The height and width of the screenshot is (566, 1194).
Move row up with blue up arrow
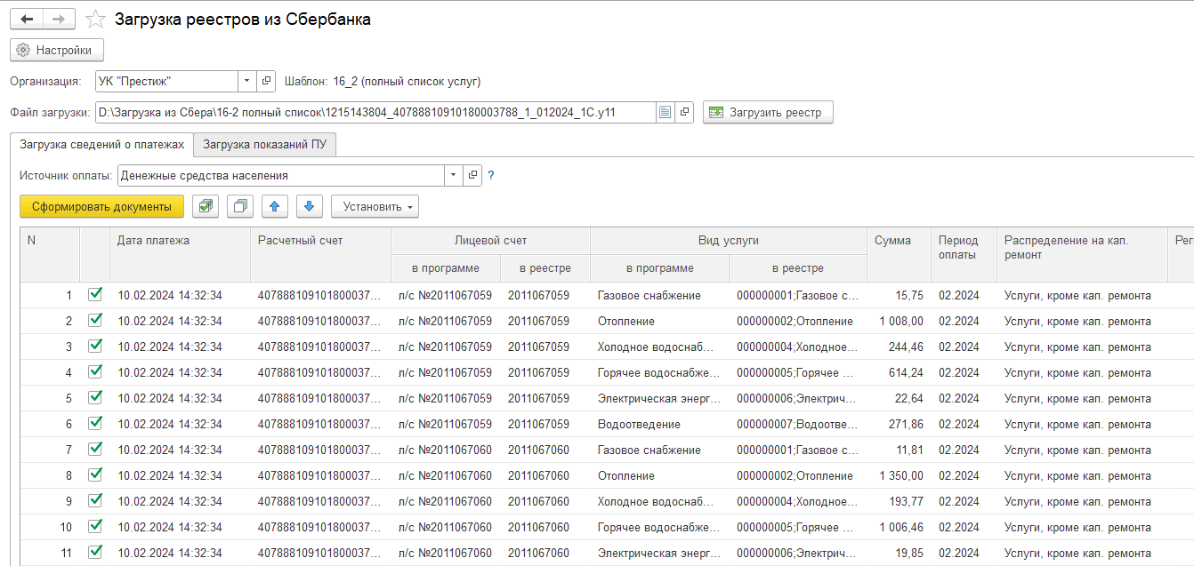coord(275,206)
